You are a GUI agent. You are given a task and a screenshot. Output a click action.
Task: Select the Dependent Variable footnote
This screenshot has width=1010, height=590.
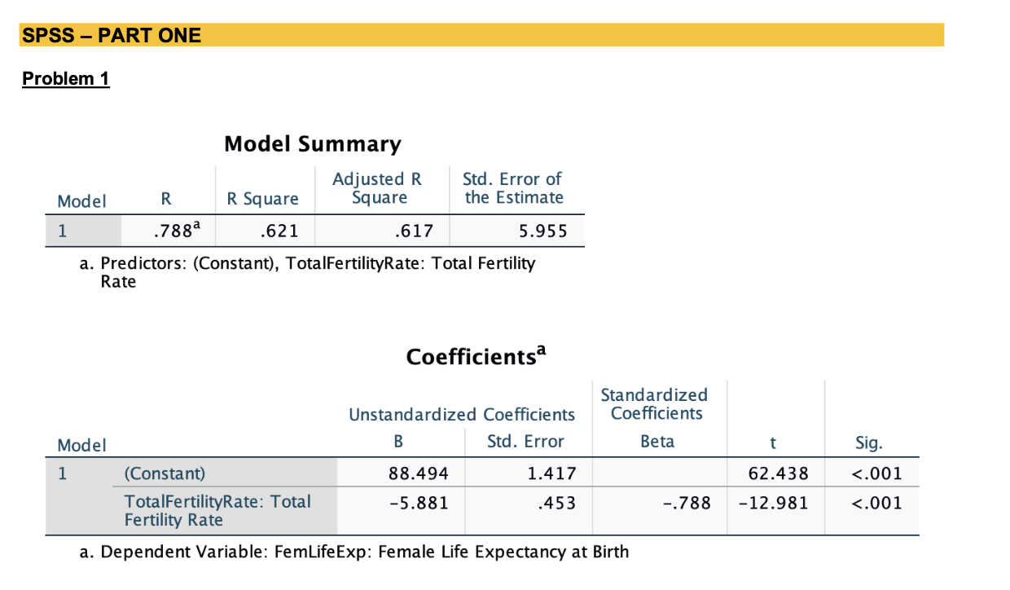coord(355,553)
